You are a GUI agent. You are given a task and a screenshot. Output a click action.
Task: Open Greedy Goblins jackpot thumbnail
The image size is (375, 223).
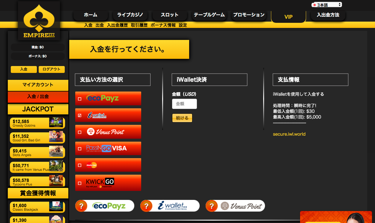pos(56,122)
